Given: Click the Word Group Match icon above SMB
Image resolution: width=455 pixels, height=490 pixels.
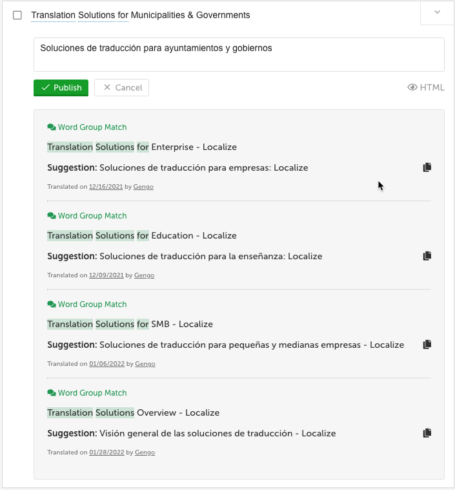Looking at the screenshot, I should tap(52, 304).
